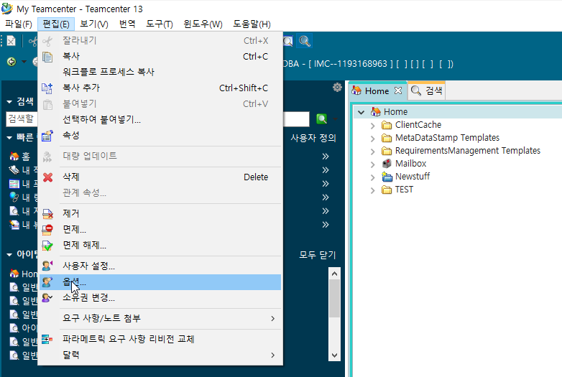
Task: Collapse the Home root tree node
Action: (361, 112)
